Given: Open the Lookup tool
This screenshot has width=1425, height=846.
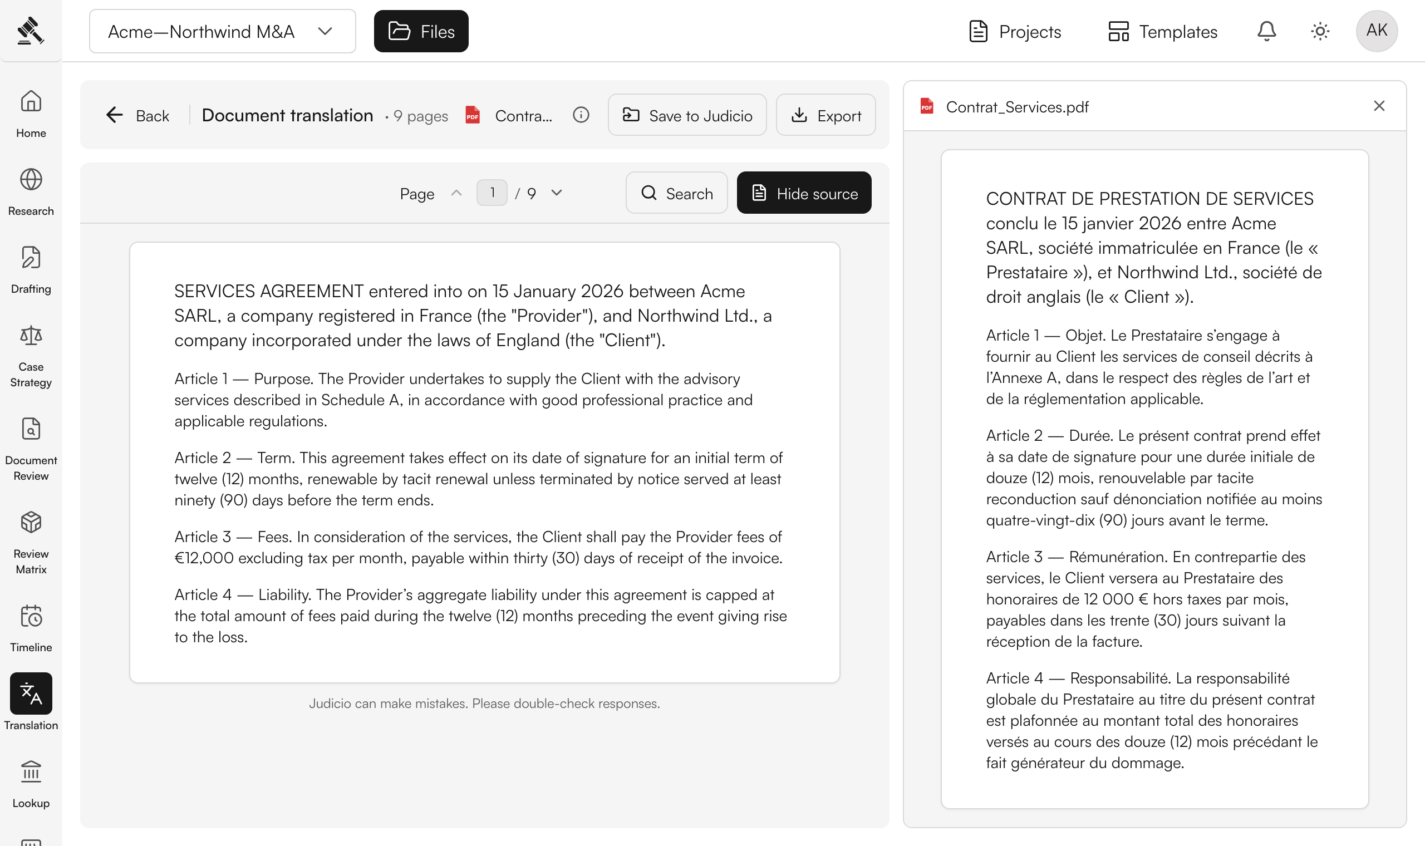Looking at the screenshot, I should pos(31,784).
